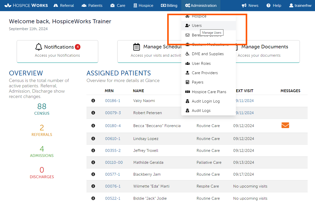Click the calendar icon for Manage Schedule
Image resolution: width=315 pixels, height=204 pixels.
click(136, 47)
